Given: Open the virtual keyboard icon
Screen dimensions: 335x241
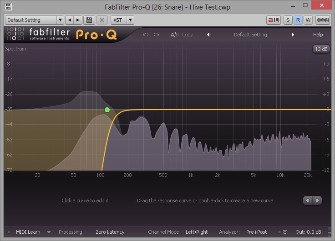Looking at the screenshot, I should click(x=322, y=20).
